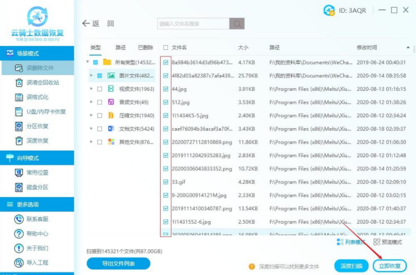
Task: Switch to 列表模式 view
Action: pos(350,242)
